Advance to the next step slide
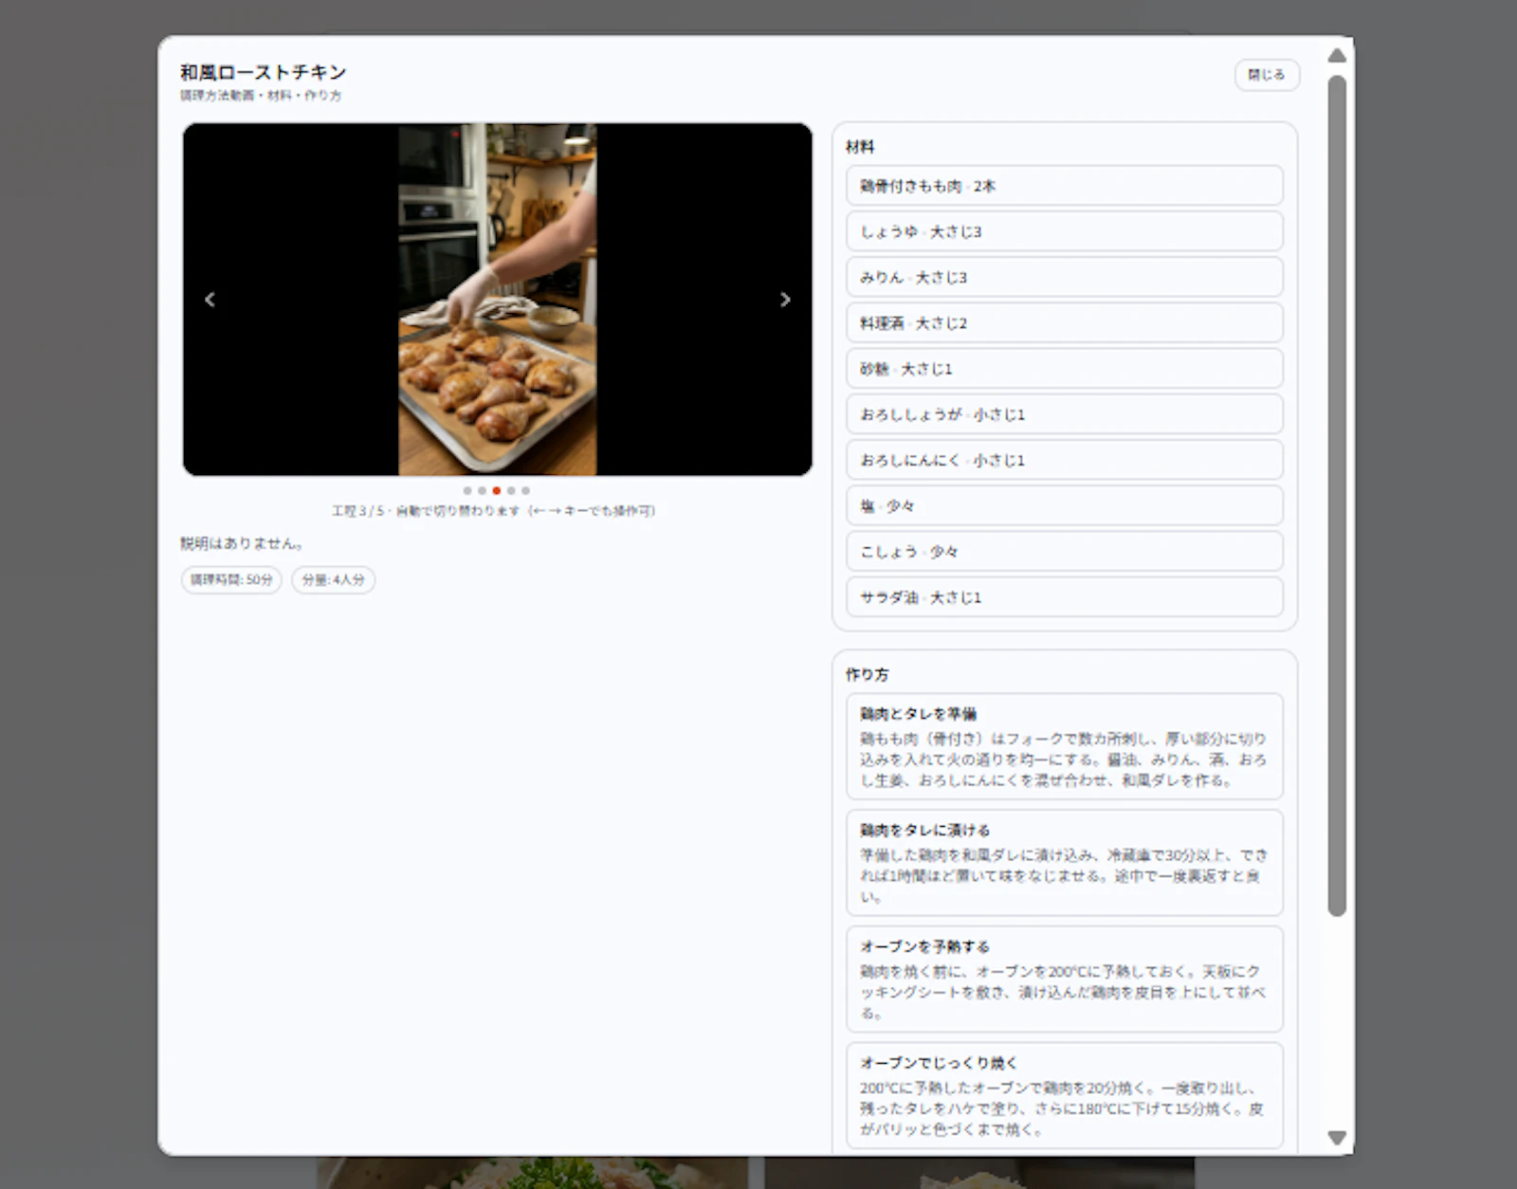Viewport: 1517px width, 1189px height. click(785, 300)
